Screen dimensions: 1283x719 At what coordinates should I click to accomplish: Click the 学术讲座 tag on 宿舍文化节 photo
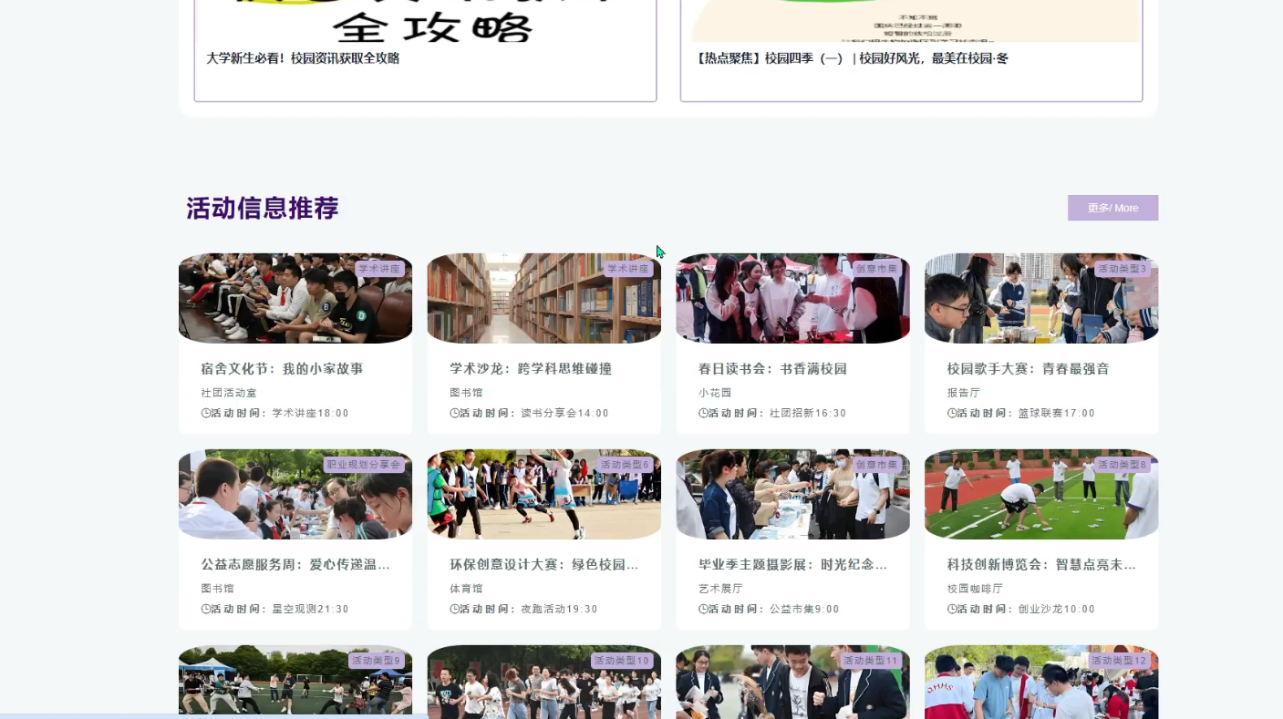(378, 269)
